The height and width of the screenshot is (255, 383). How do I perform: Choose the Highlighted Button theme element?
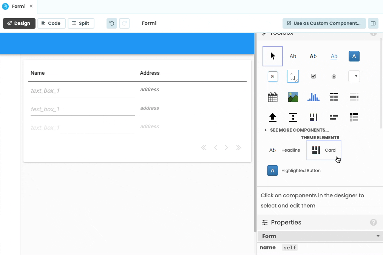(x=294, y=171)
